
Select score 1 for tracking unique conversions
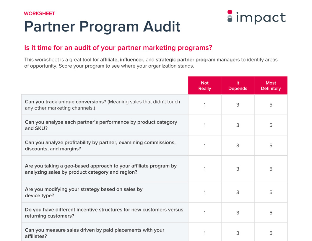pos(205,105)
